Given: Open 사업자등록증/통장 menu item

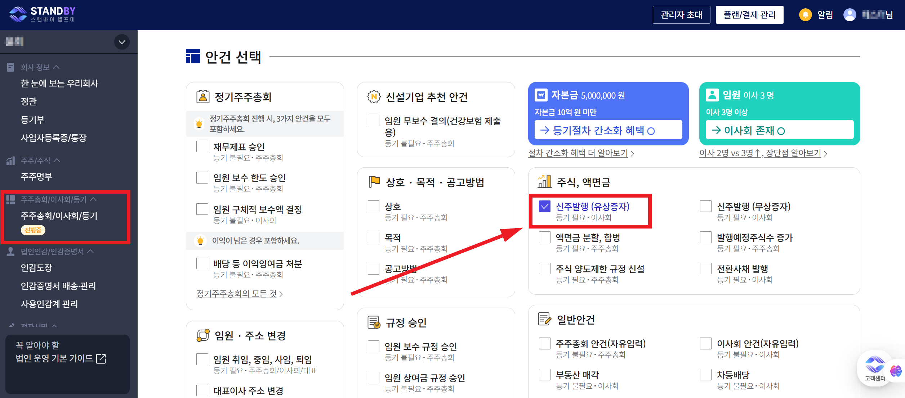Looking at the screenshot, I should click(53, 138).
